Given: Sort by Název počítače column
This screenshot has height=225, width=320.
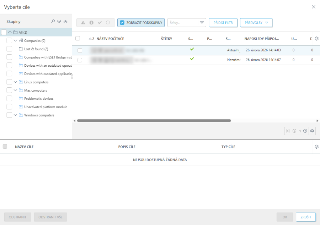Looking at the screenshot, I should [x=110, y=39].
